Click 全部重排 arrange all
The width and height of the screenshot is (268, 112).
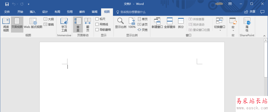tap(170, 23)
